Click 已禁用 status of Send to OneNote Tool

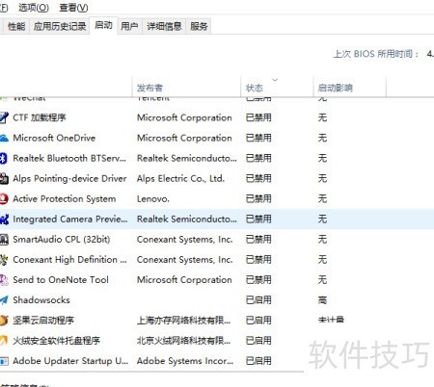[x=258, y=280]
